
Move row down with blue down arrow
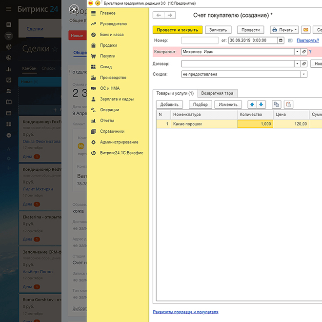coord(261,104)
